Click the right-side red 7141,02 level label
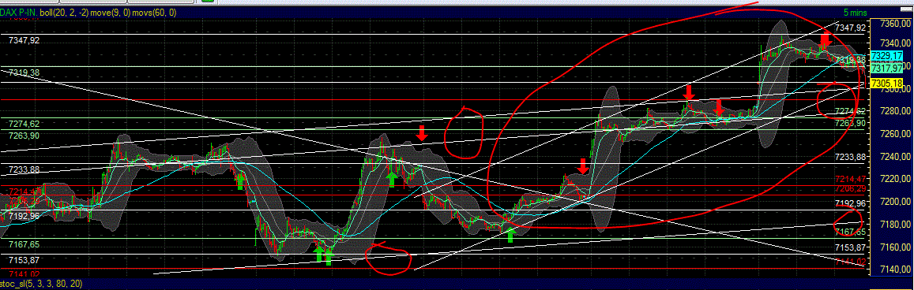Image resolution: width=914 pixels, height=290 pixels. (x=851, y=262)
